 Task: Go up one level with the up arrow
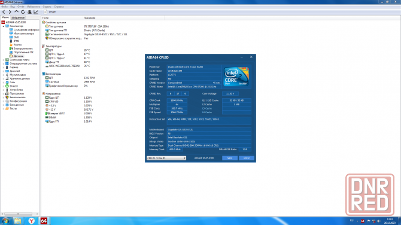[x=16, y=12]
